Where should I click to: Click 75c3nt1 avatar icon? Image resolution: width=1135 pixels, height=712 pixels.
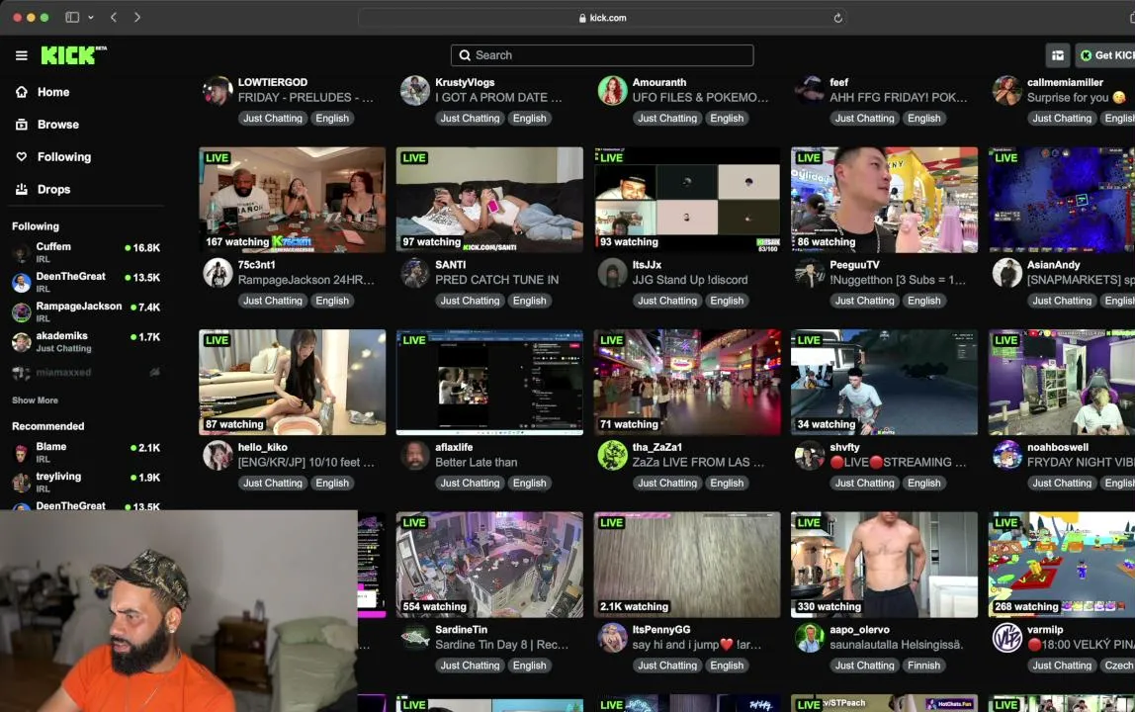tap(218, 273)
